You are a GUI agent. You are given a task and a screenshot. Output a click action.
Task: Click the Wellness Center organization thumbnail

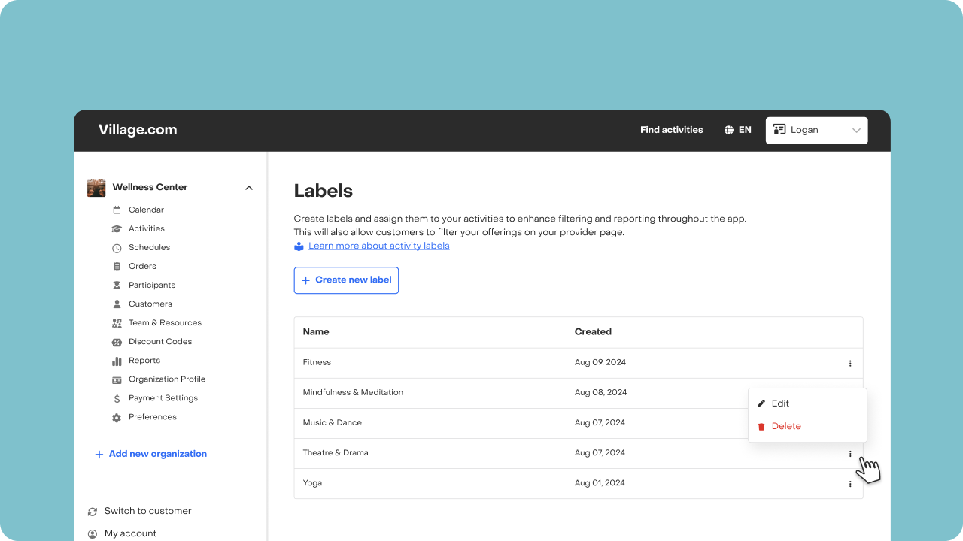(96, 188)
